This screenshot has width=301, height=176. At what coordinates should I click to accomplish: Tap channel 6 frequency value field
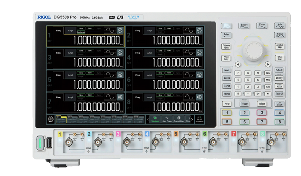[168, 85]
